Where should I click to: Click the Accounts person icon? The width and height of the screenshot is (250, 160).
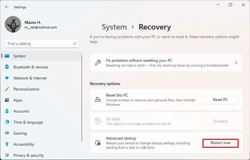(x=7, y=111)
